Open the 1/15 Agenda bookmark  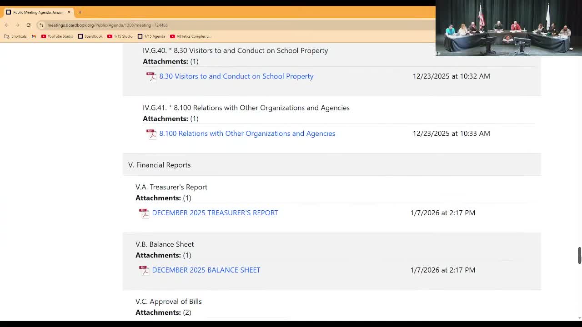[151, 36]
